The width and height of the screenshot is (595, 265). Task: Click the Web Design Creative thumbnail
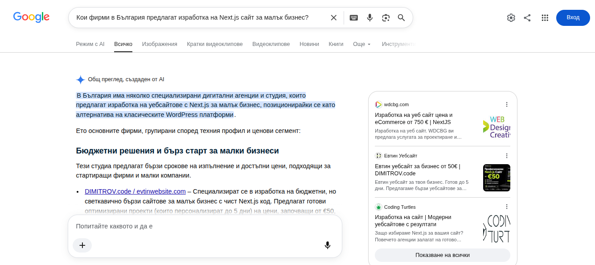tap(497, 127)
